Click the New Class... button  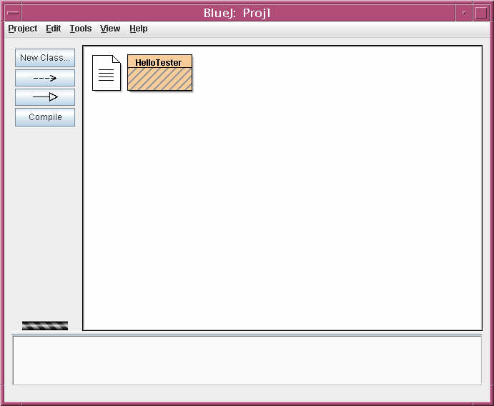(x=45, y=58)
